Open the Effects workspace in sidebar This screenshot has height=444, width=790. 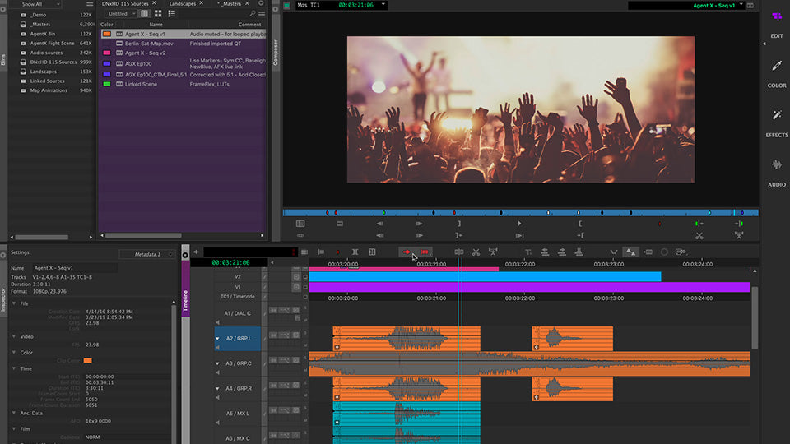[776, 122]
